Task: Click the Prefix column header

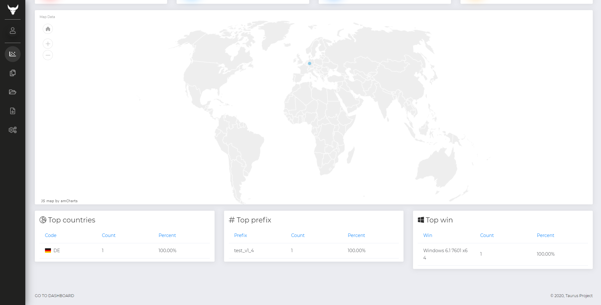Action: pos(241,235)
